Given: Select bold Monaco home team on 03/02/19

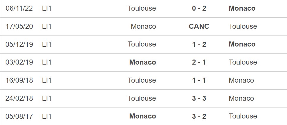Looking at the screenshot, I should (x=142, y=62).
